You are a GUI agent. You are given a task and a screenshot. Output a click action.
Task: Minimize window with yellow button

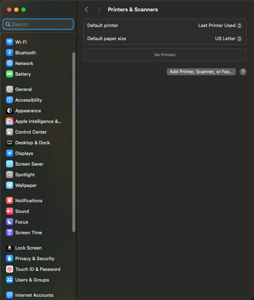[16, 10]
